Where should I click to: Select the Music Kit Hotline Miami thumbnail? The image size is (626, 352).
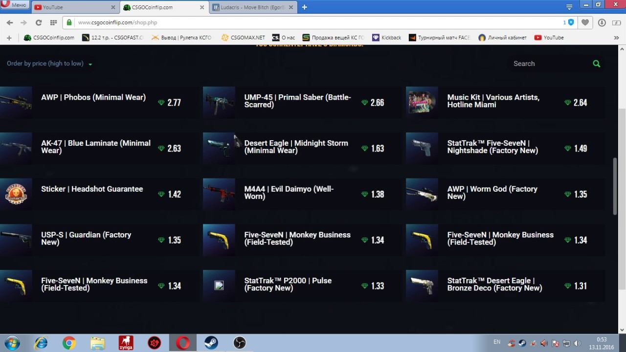pyautogui.click(x=422, y=103)
